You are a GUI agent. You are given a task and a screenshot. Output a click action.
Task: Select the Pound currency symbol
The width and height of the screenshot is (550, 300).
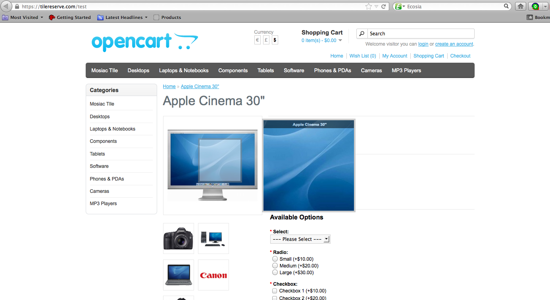point(266,40)
